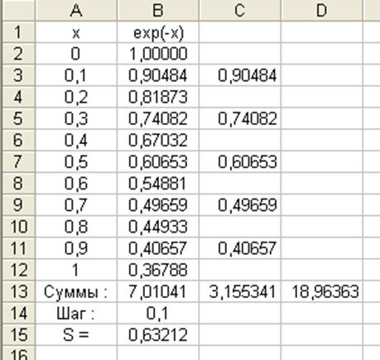
Task: Select cell A5 with value 0,3
Action: [76, 118]
